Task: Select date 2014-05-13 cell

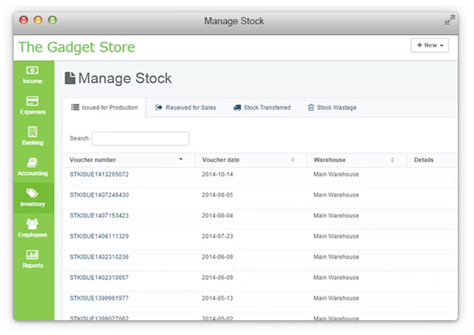Action: click(217, 298)
